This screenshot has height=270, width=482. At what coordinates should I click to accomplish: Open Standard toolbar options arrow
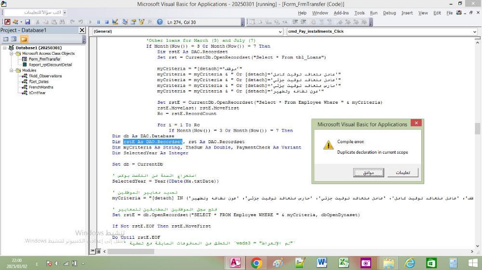(243, 23)
